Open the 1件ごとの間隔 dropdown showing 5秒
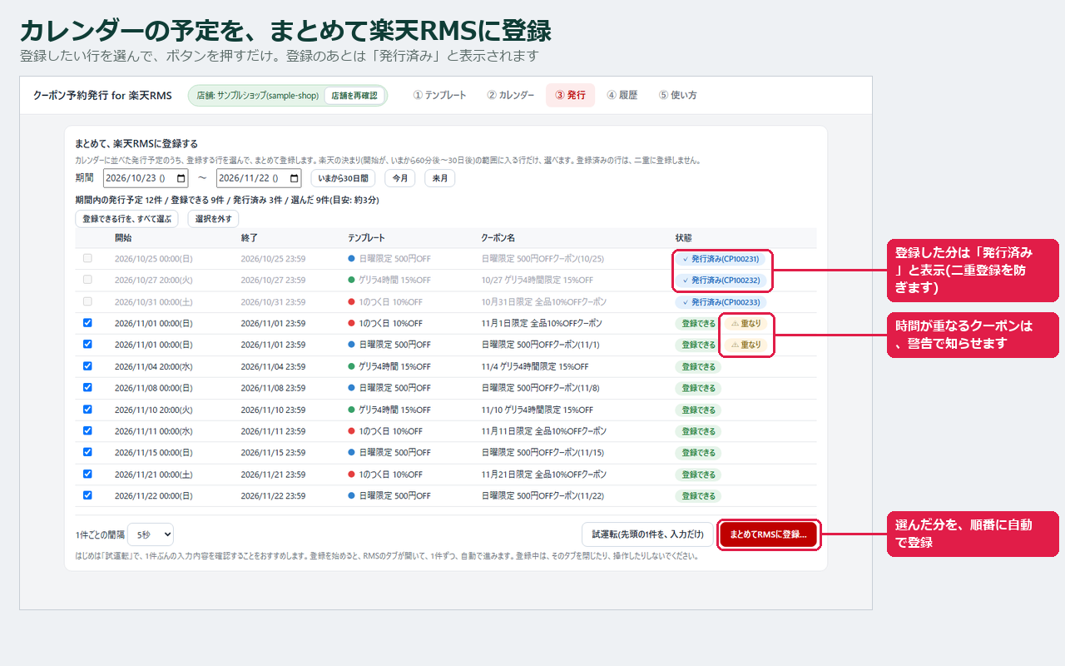Screen dimensions: 1065x666 click(151, 534)
